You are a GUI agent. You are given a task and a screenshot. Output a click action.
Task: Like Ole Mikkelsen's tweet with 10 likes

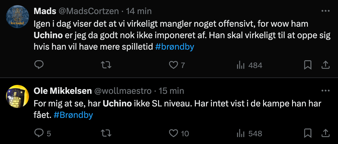point(178,133)
